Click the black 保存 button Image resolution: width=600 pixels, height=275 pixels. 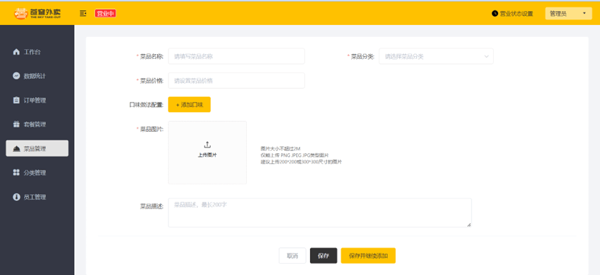[323, 256]
